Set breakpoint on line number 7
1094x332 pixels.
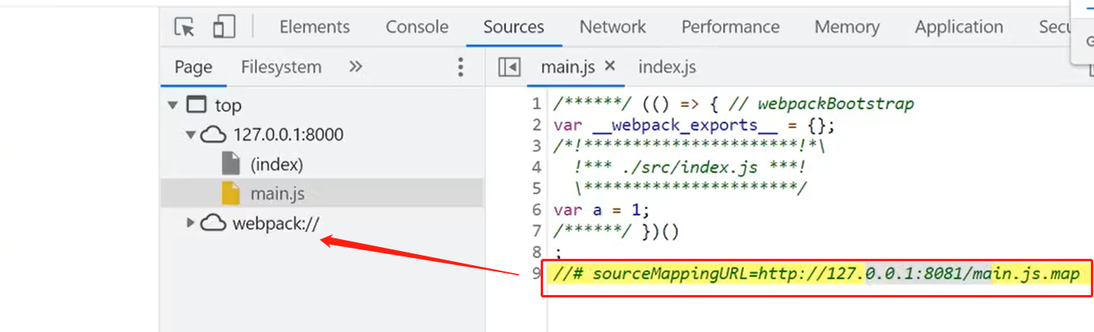pos(537,231)
